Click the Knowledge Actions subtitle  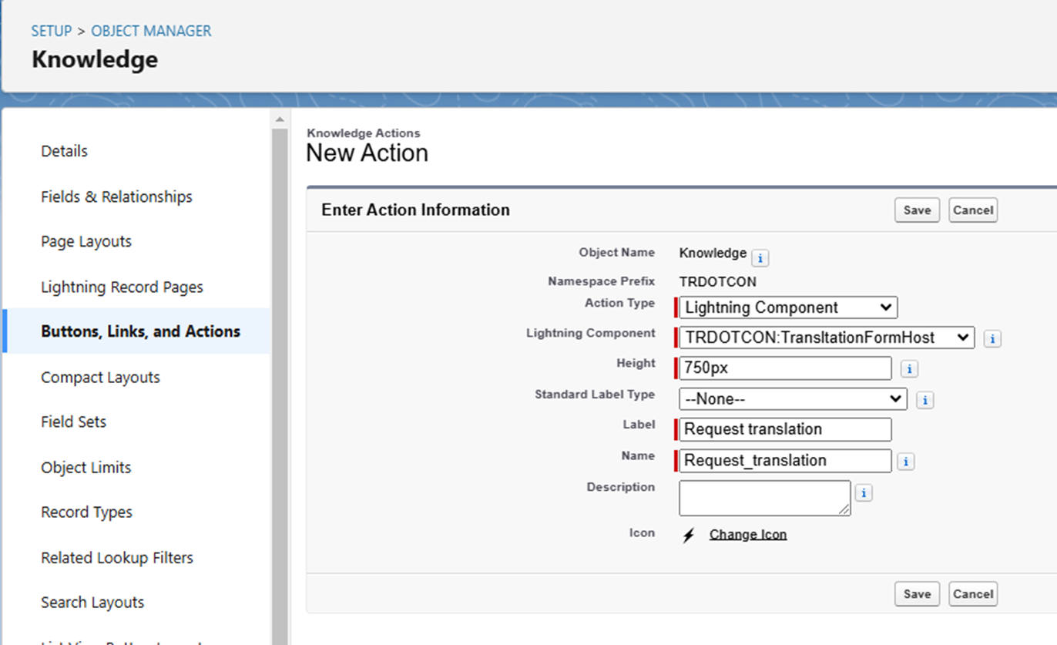[364, 133]
